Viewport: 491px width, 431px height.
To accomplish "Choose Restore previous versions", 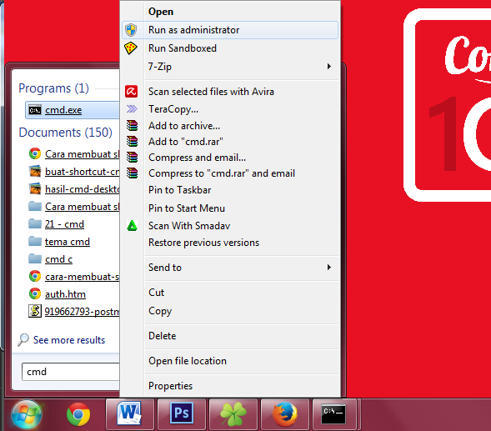I will (230, 243).
